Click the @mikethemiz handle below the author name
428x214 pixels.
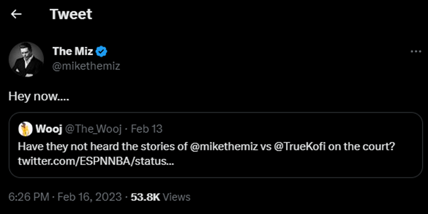click(86, 66)
